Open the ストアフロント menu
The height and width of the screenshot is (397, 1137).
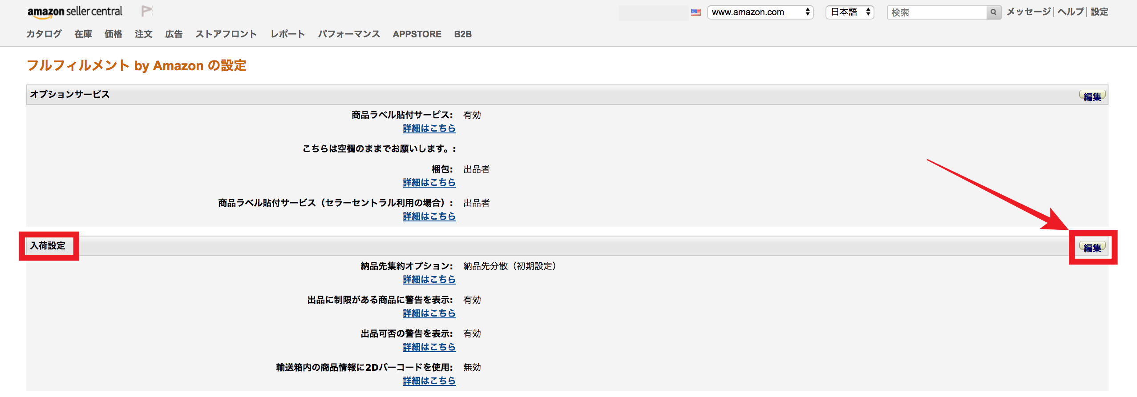click(x=226, y=34)
